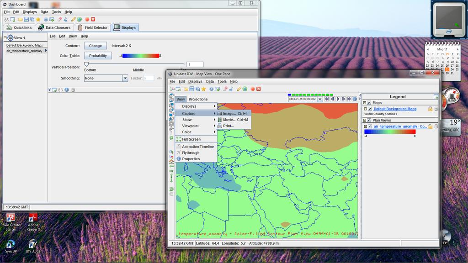The width and height of the screenshot is (468, 263).
Task: Uncheck the Plan Views category checkbox
Action: [x=369, y=120]
